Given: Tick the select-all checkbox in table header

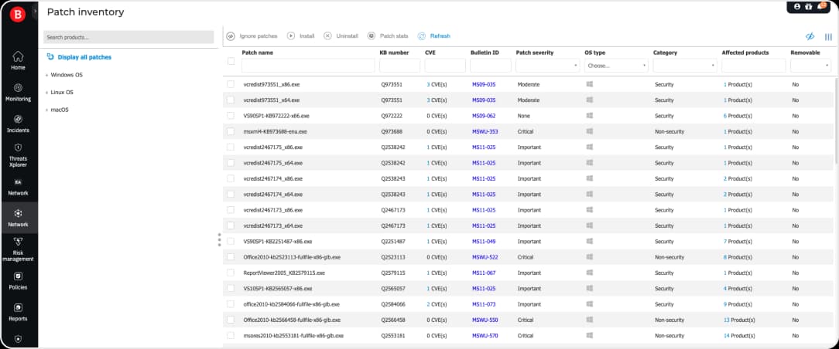Looking at the screenshot, I should coord(231,61).
